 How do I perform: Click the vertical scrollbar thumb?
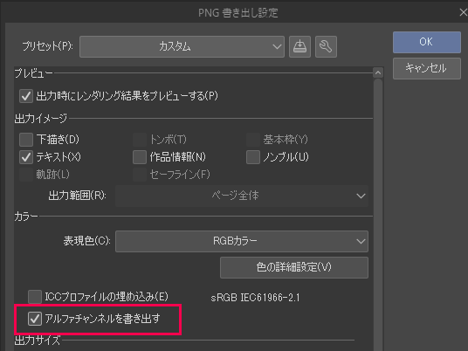378,215
